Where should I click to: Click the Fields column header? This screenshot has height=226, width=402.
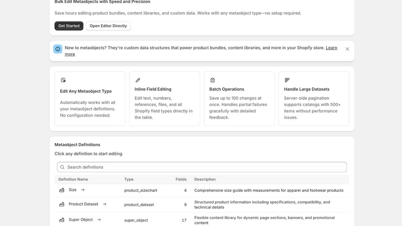[x=181, y=179]
